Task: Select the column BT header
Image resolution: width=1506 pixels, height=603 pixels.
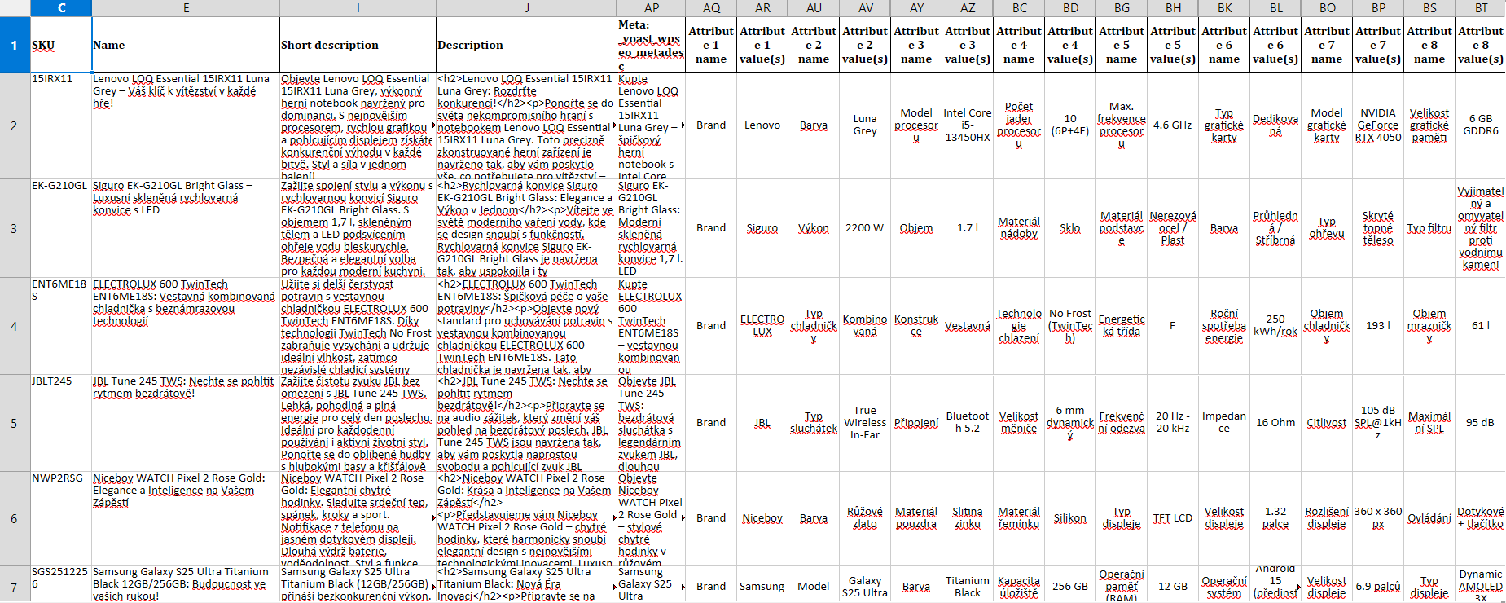Action: pos(1480,8)
